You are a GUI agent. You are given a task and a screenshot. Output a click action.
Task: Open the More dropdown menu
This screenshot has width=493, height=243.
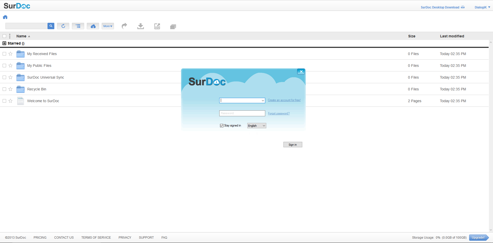pyautogui.click(x=108, y=26)
